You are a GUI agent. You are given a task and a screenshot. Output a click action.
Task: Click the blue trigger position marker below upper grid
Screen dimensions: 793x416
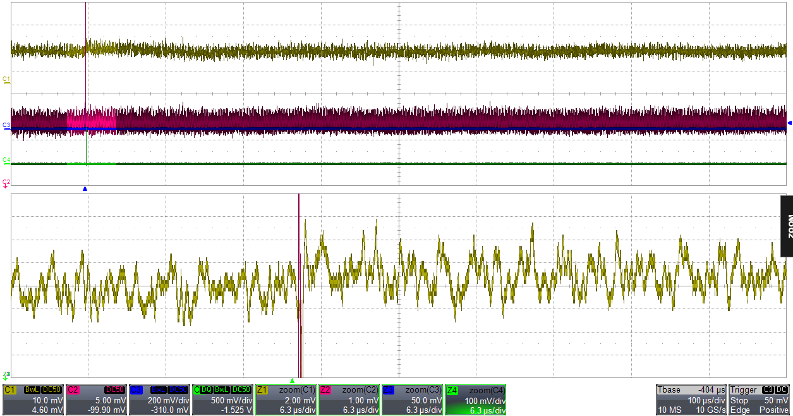tap(85, 189)
